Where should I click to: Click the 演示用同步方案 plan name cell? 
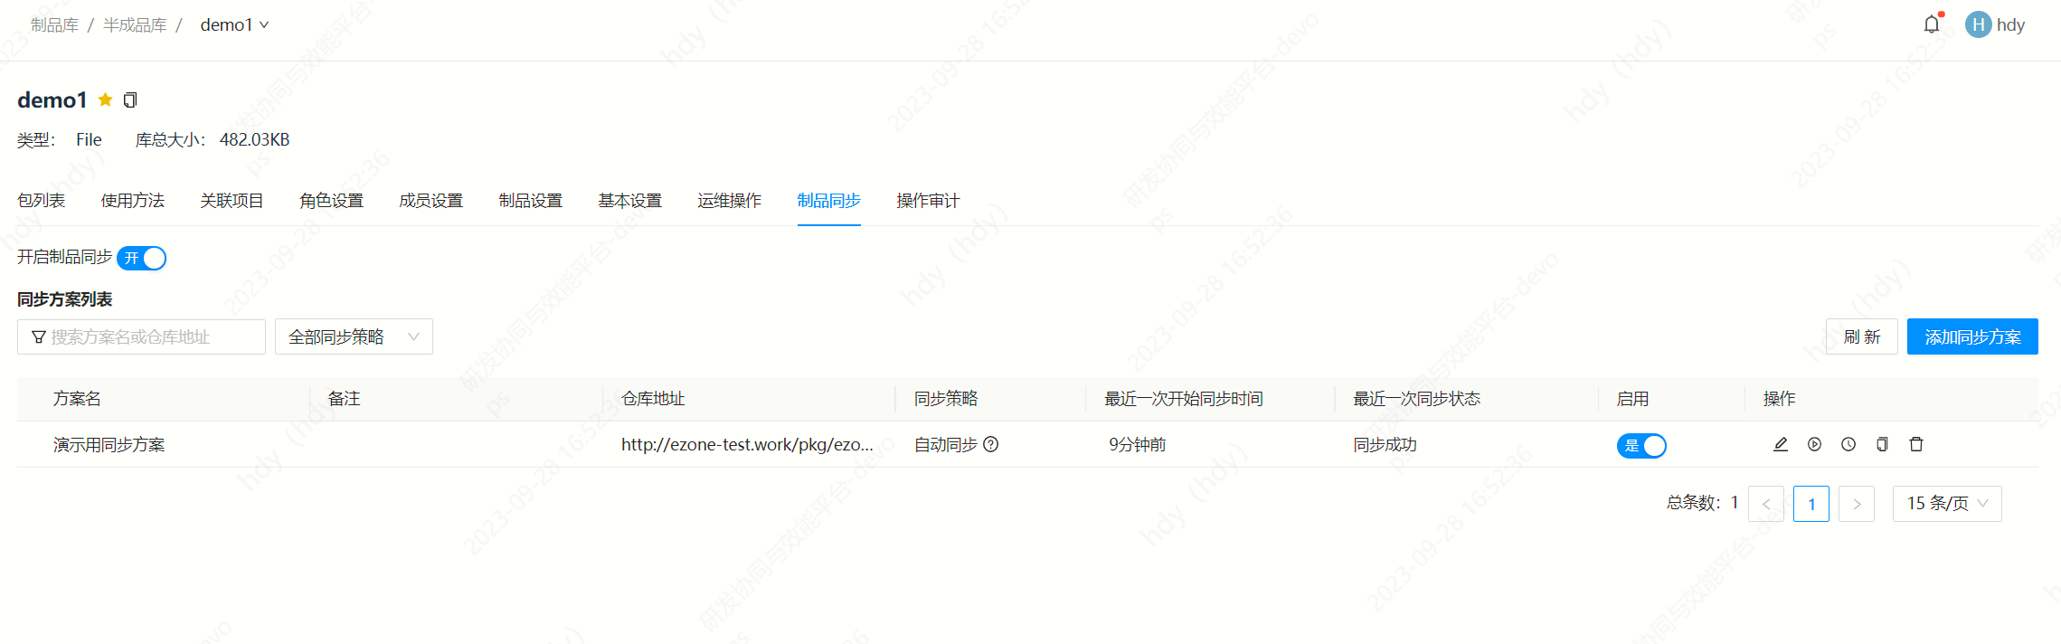point(109,445)
